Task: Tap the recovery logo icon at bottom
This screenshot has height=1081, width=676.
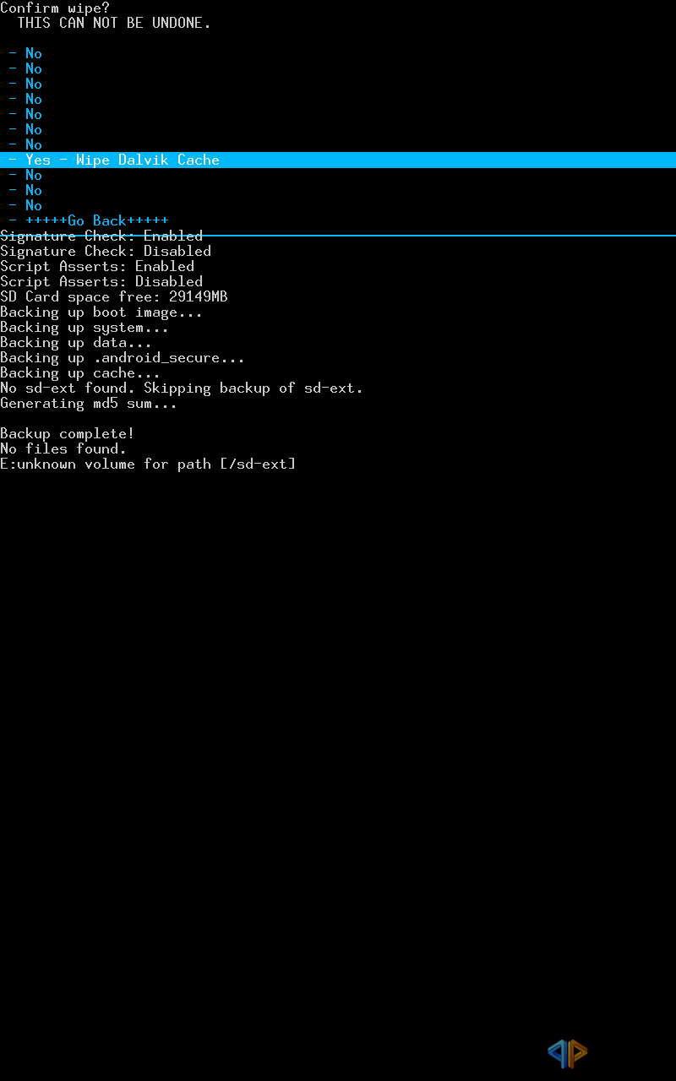Action: pyautogui.click(x=567, y=1051)
